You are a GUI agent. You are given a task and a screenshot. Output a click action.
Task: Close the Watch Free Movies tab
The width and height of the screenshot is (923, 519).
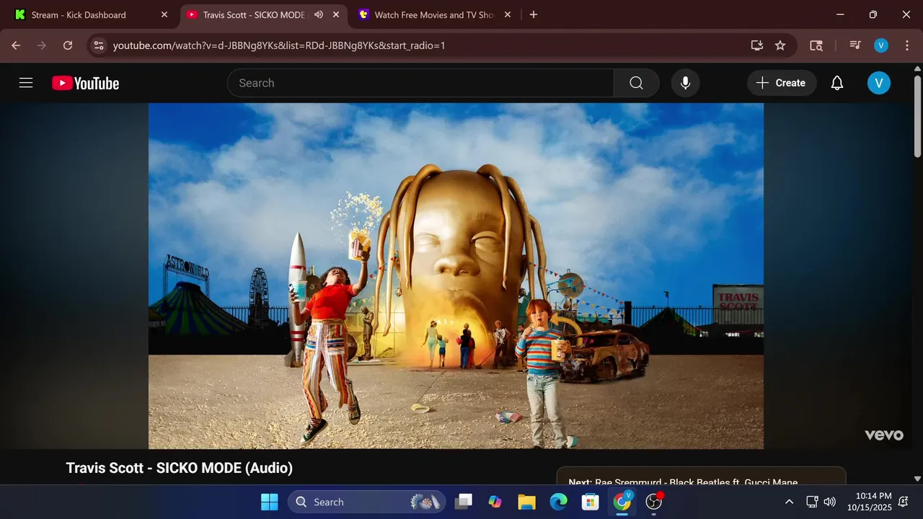[507, 14]
